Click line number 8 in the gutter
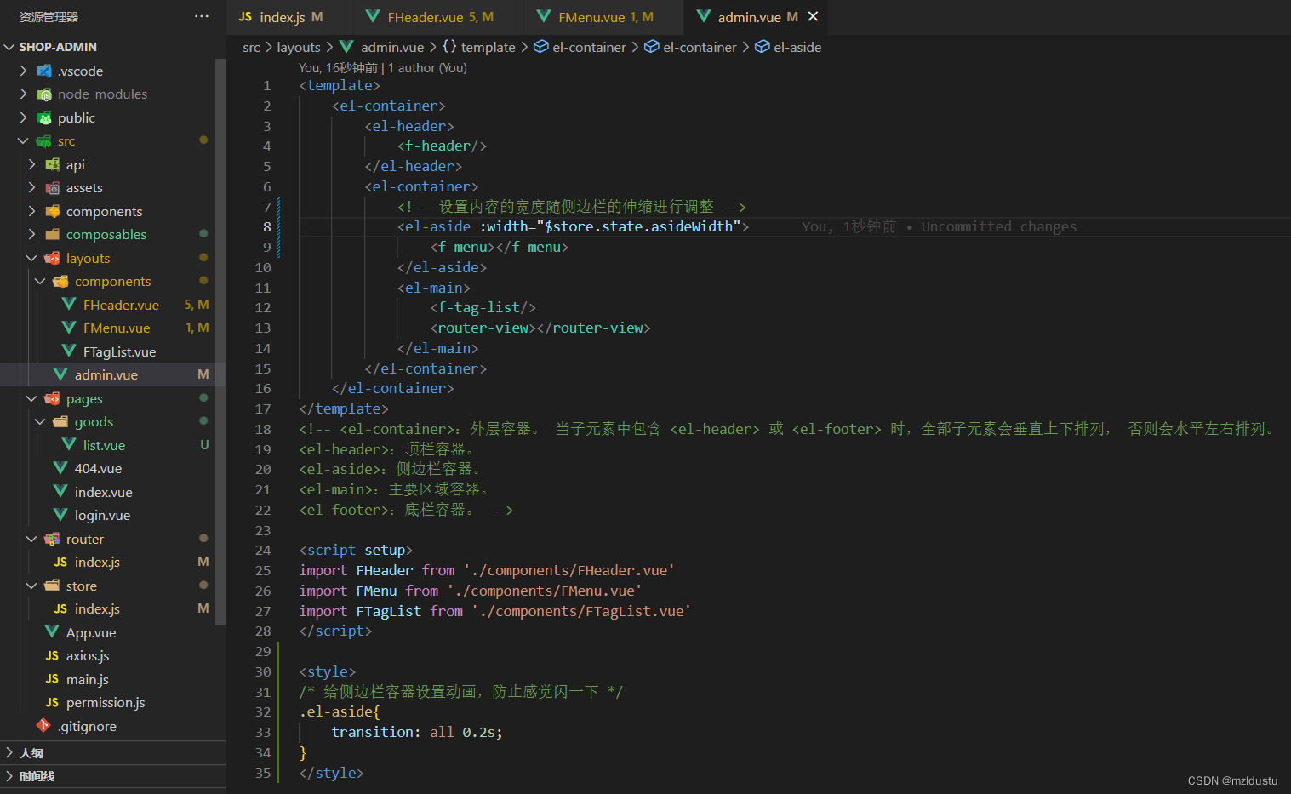The image size is (1291, 794). click(x=266, y=227)
